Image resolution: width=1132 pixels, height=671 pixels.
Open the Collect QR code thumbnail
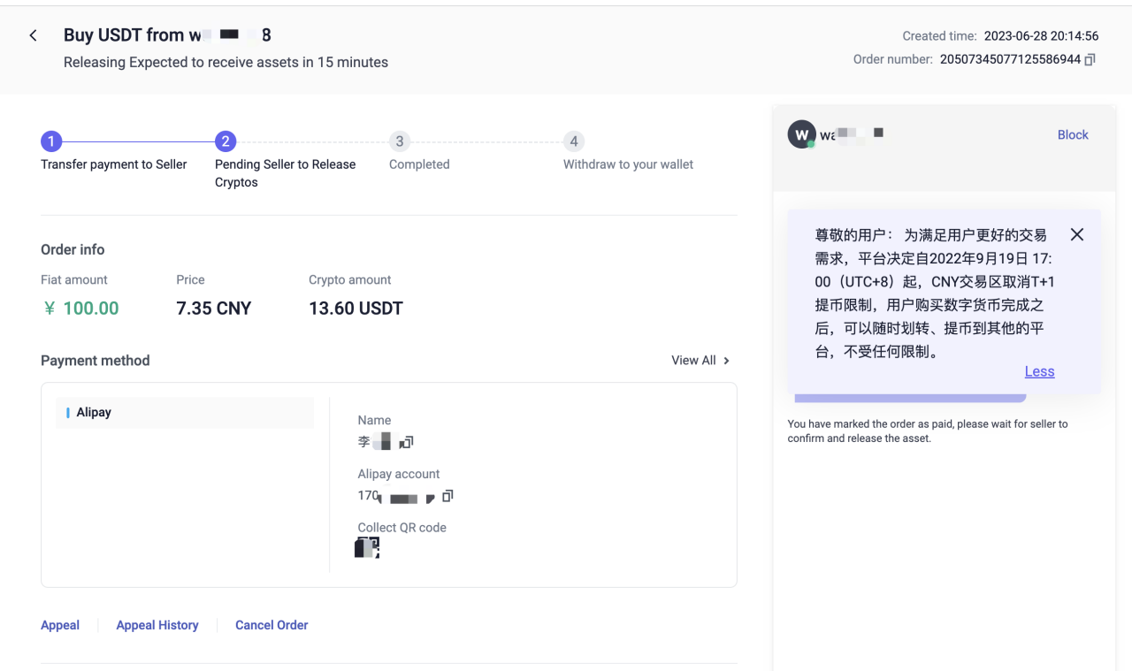(x=367, y=548)
